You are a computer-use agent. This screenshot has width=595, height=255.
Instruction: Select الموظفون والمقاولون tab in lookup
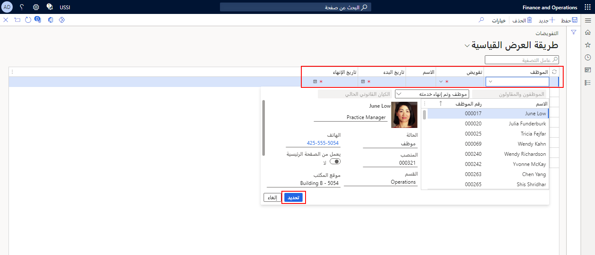(509, 94)
